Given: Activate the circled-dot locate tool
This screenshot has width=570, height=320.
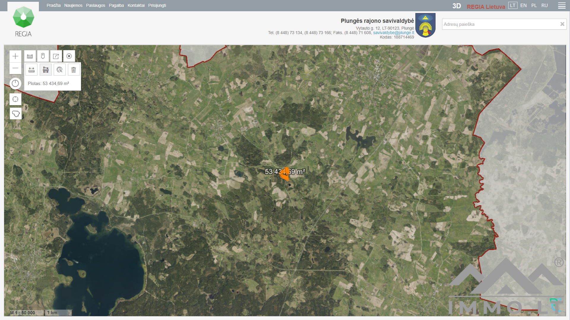Looking at the screenshot, I should [x=69, y=56].
